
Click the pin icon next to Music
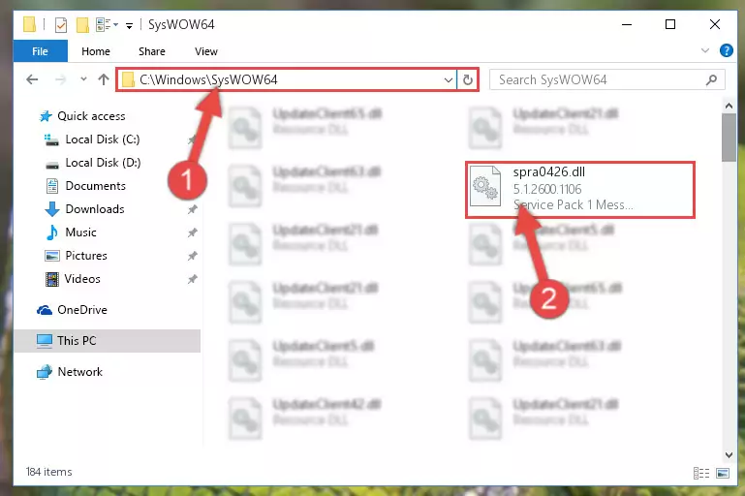click(x=193, y=232)
